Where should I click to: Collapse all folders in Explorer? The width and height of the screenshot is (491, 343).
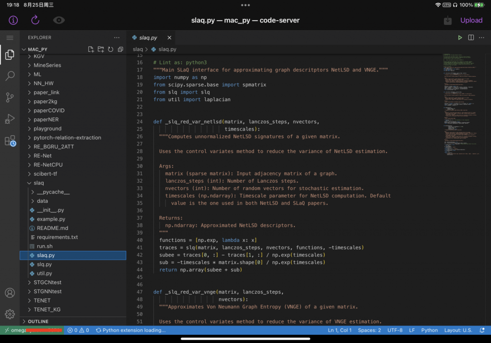point(120,49)
